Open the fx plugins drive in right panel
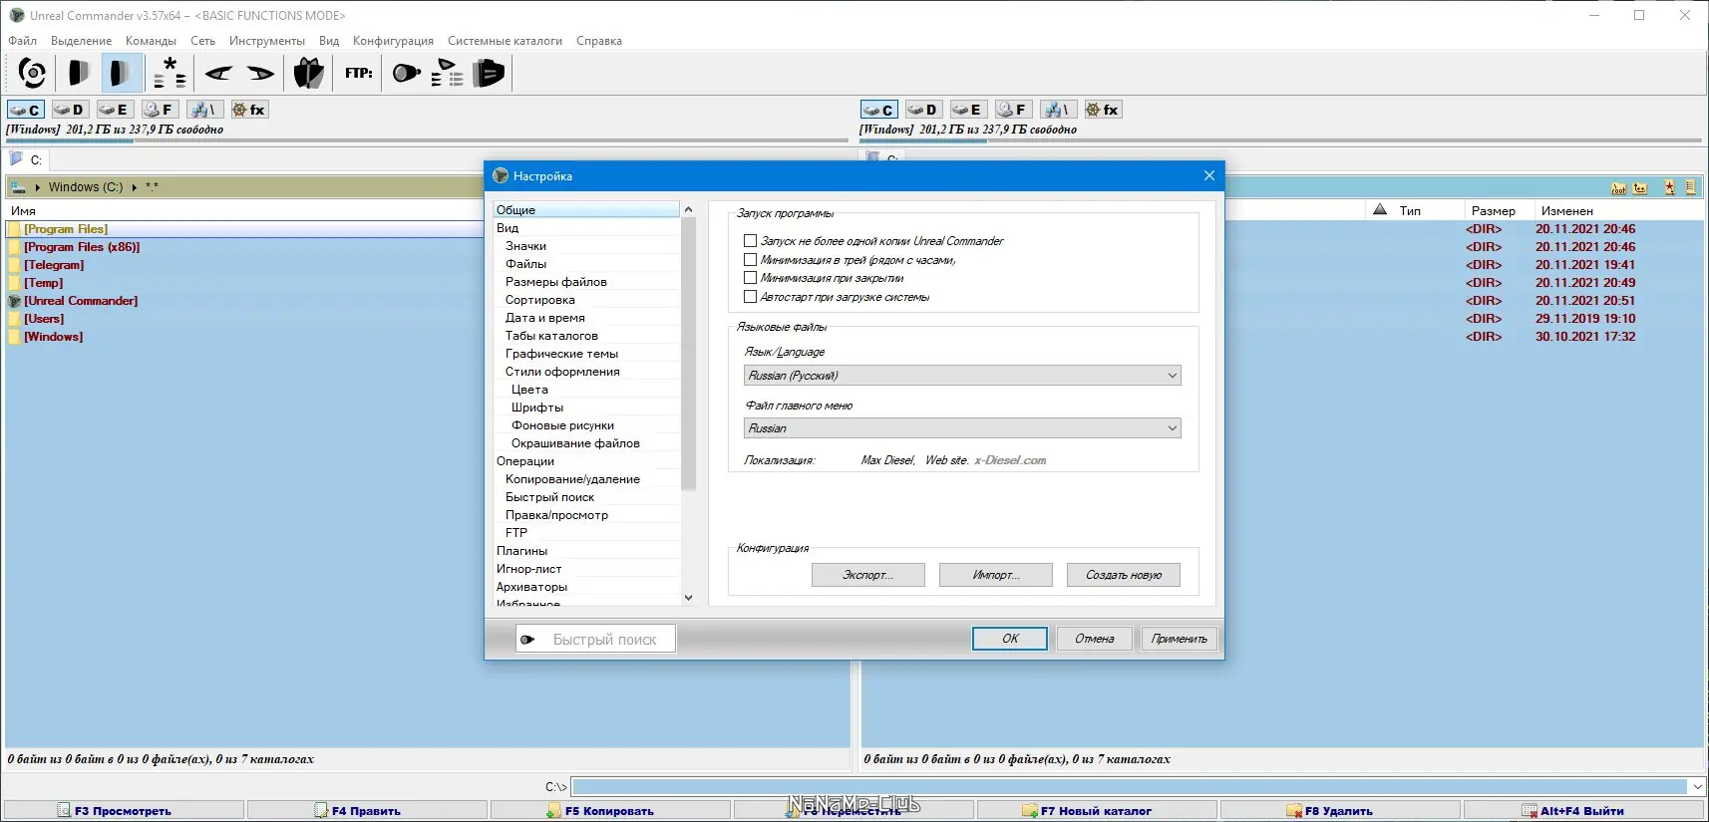Image resolution: width=1709 pixels, height=822 pixels. (1102, 110)
